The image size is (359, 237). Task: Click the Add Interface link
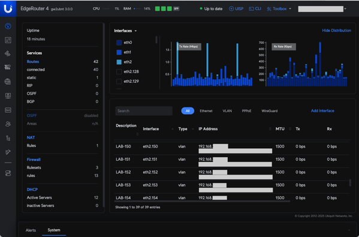click(x=322, y=111)
